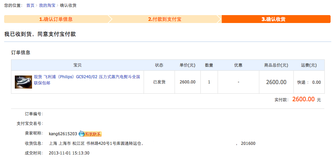Screen dimensions: 333x161
Task: Click the 快递: 0.00 shipping cell
Action: coord(309,82)
